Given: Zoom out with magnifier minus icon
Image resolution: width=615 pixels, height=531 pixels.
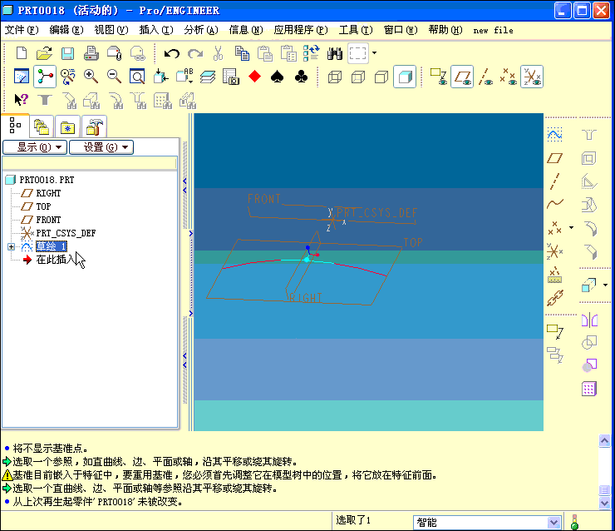Looking at the screenshot, I should [x=114, y=77].
